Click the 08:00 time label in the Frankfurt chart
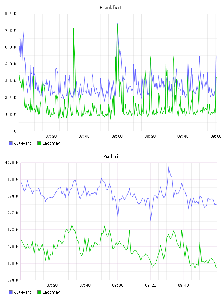This screenshot has width=222, height=298. pyautogui.click(x=117, y=137)
